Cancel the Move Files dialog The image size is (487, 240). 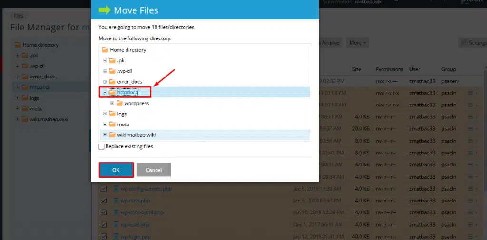[x=154, y=170]
